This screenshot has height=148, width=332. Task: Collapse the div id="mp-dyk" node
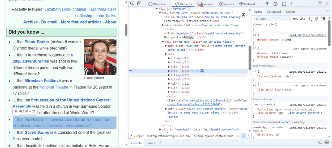click(x=163, y=42)
